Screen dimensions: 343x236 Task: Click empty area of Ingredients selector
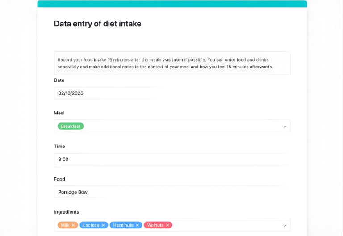point(223,225)
